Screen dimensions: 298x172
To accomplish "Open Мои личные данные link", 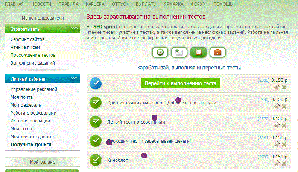I will (x=32, y=137).
